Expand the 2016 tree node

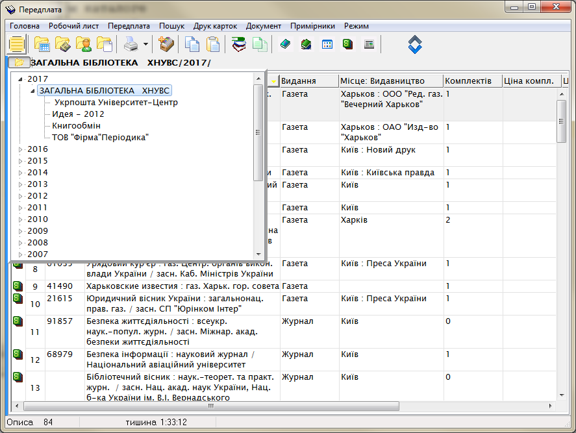(x=21, y=149)
